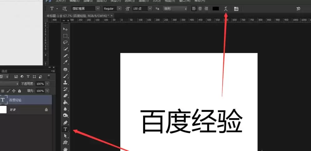Open the character and paragraph panels
The image size is (311, 151).
click(236, 9)
